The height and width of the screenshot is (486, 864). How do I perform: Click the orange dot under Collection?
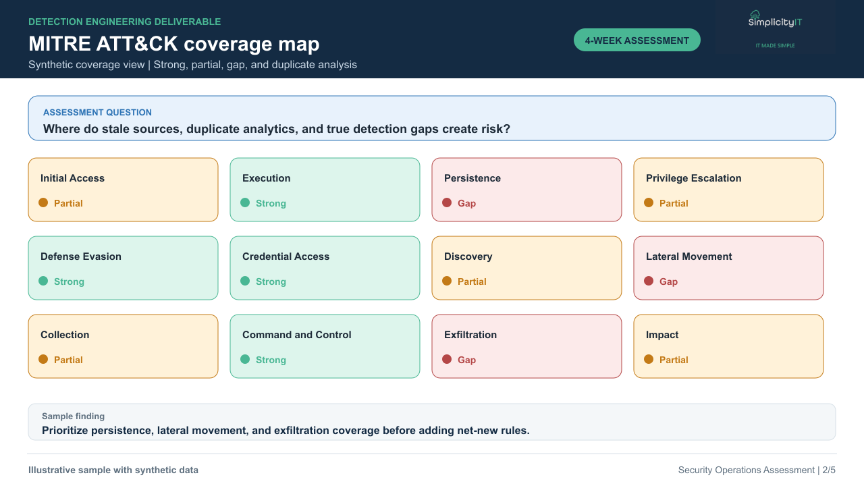point(43,359)
